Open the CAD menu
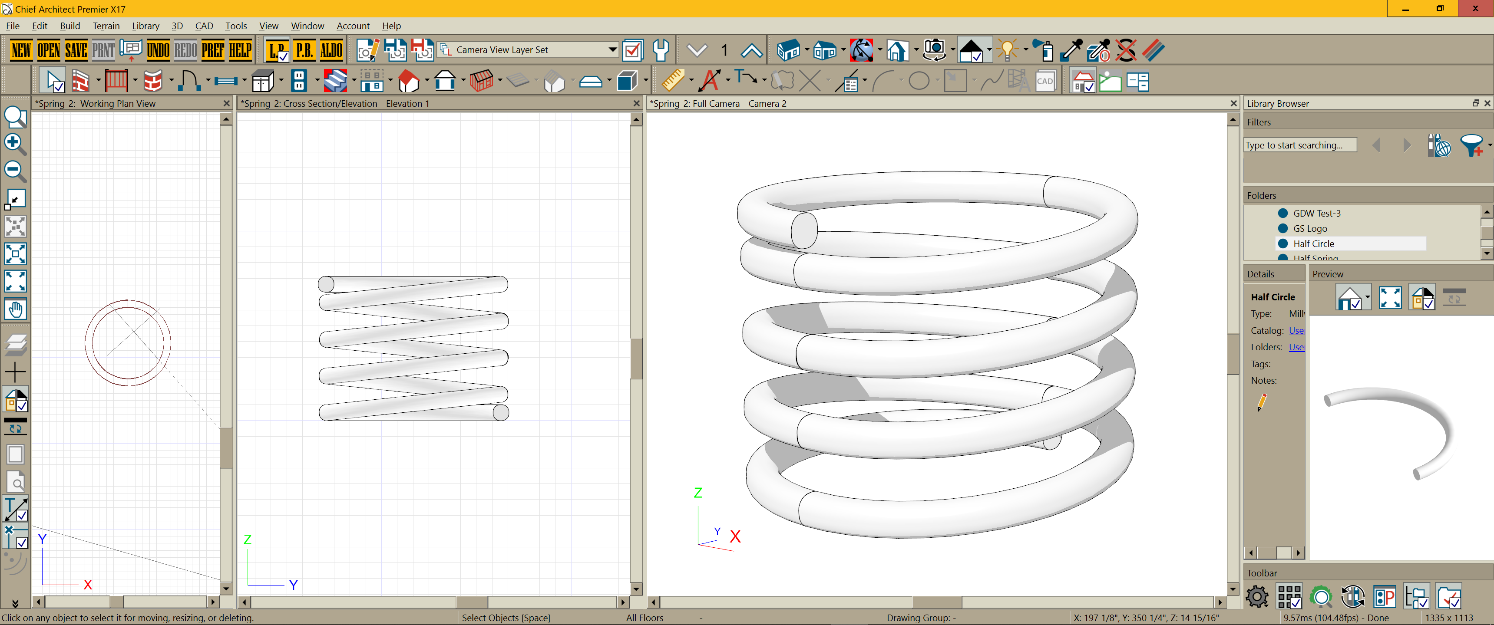This screenshot has width=1494, height=625. 204,26
